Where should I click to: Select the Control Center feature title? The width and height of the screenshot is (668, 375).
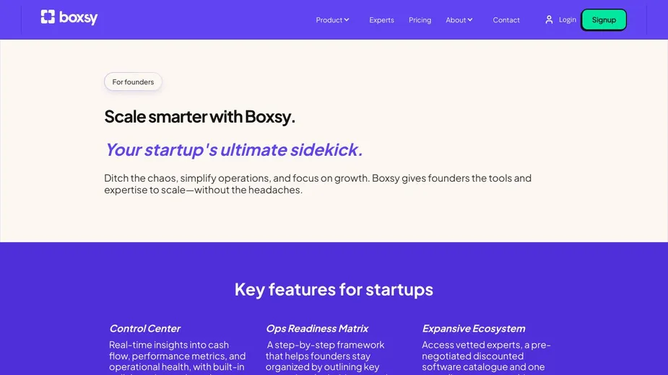pos(144,329)
